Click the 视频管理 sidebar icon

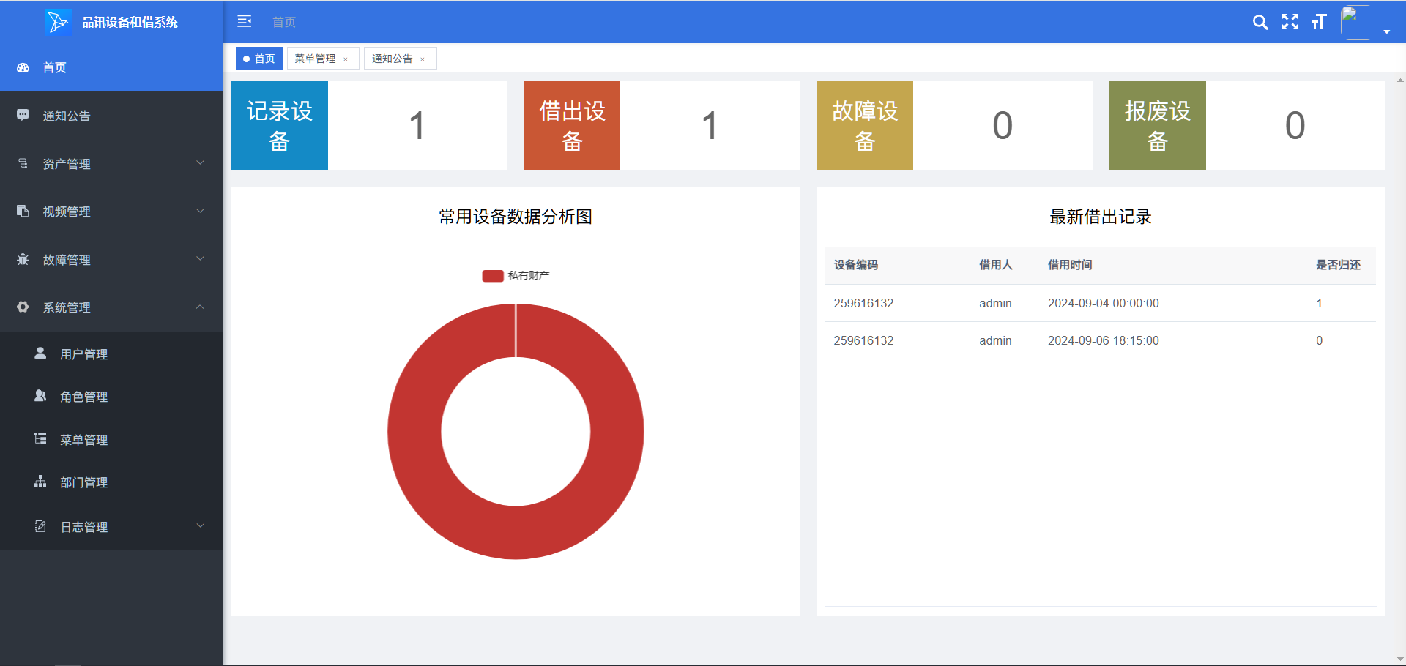[23, 211]
